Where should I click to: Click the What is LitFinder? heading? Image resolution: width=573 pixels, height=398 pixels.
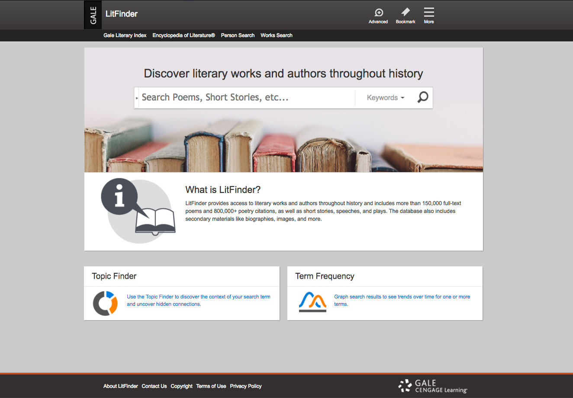pos(223,189)
